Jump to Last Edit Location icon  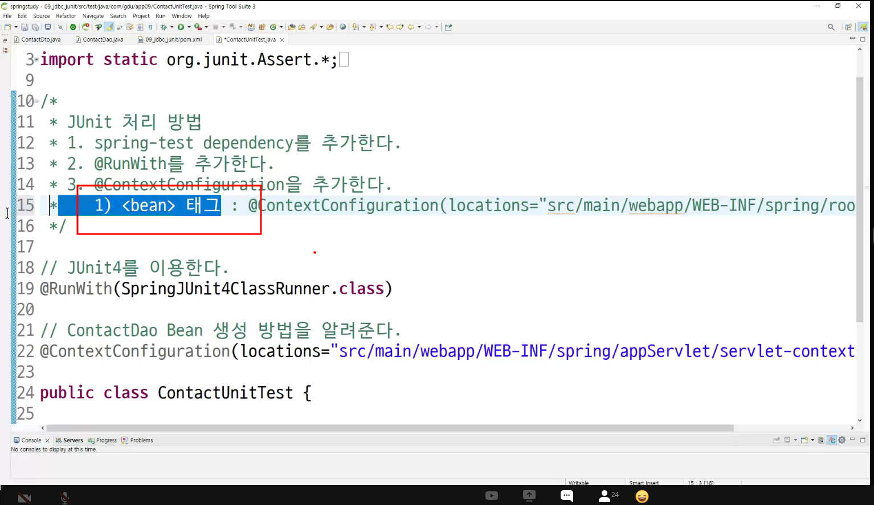390,27
